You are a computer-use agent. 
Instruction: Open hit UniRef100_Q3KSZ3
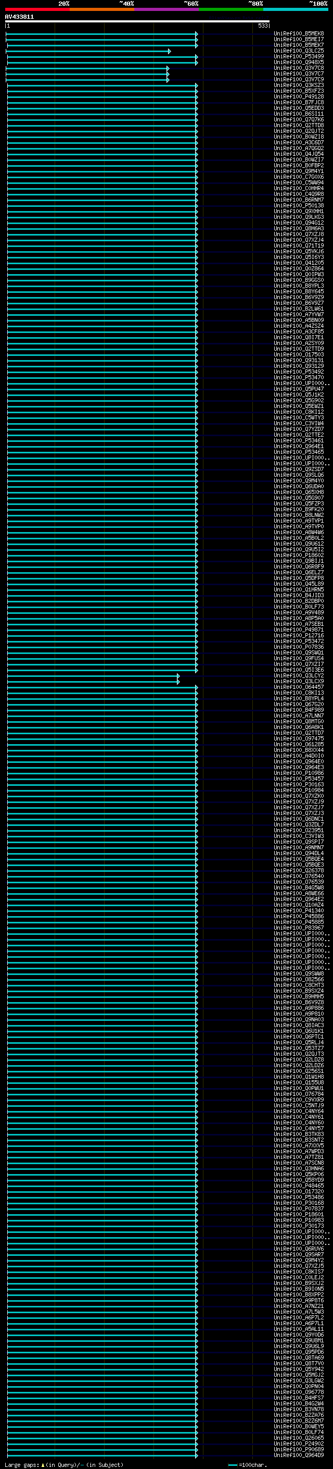point(298,85)
